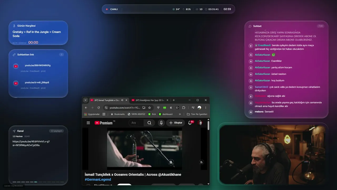Open Uygulamalar apps shortcut in bookmarks bar
This screenshot has height=190, width=337.
[x=92, y=114]
